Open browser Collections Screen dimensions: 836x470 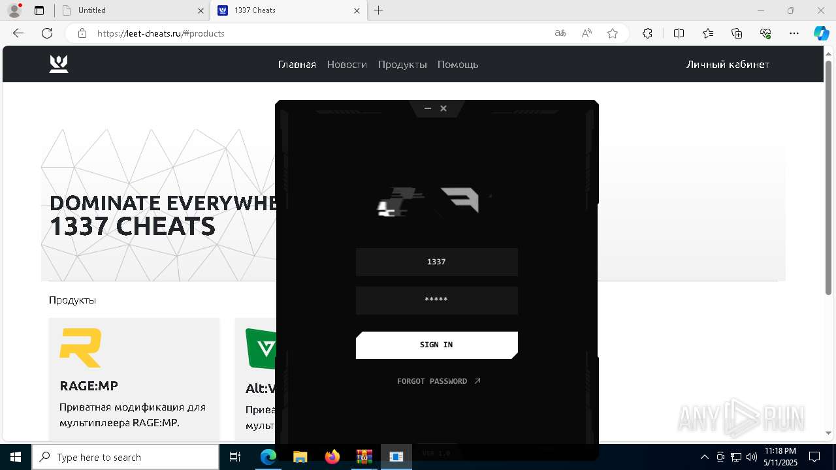point(737,33)
